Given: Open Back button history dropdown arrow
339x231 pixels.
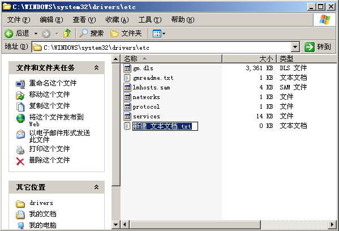Looking at the screenshot, I should coord(36,33).
